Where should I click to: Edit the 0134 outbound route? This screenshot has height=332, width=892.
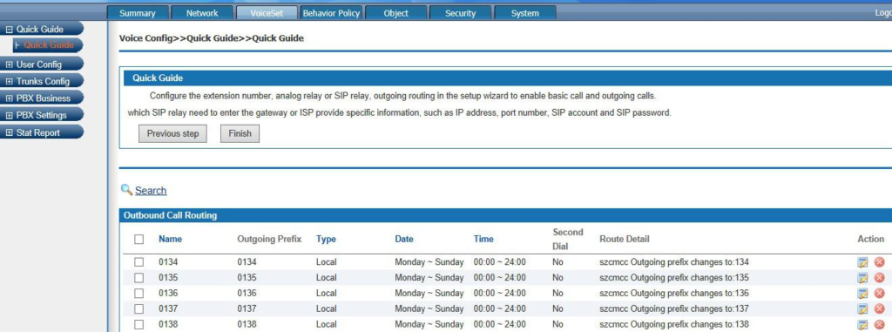click(x=863, y=262)
